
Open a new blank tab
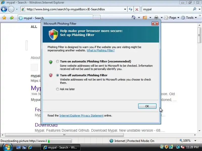pyautogui.click(x=97, y=17)
